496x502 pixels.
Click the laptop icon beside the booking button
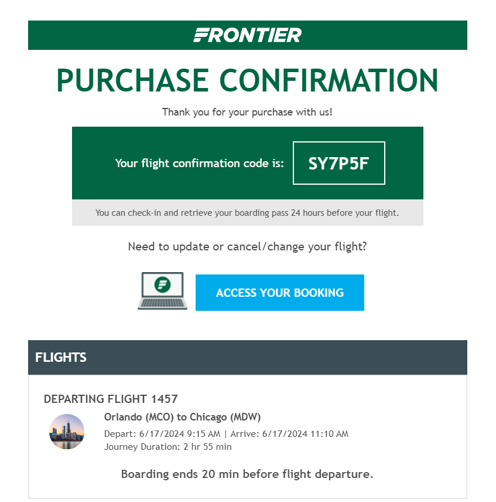tap(162, 291)
